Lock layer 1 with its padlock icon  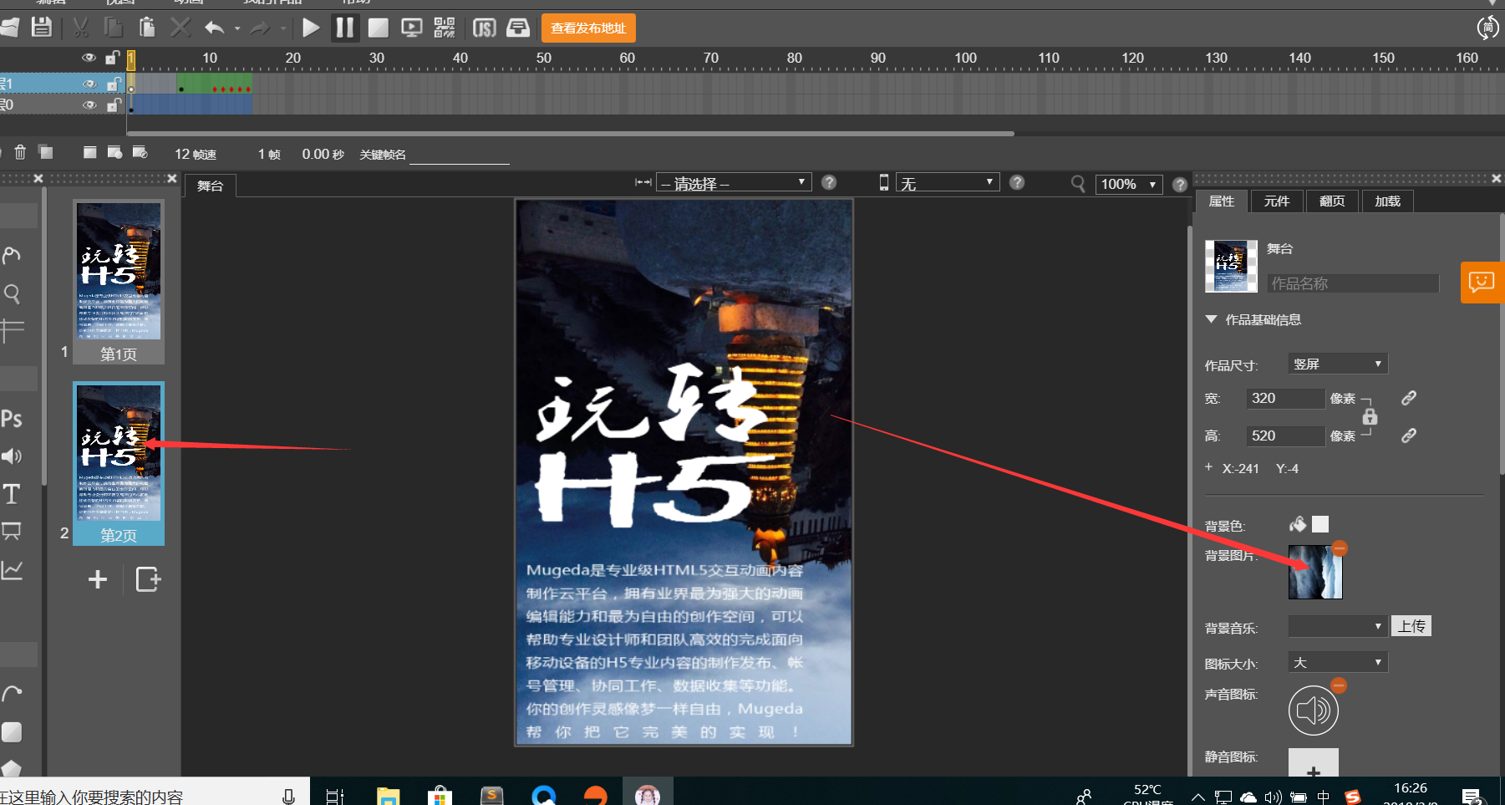pos(113,84)
